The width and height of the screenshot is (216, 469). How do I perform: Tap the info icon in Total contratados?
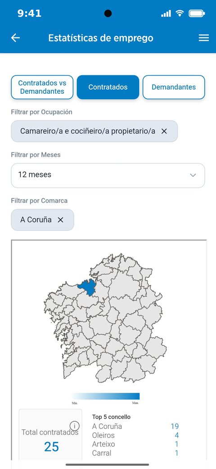point(74,426)
